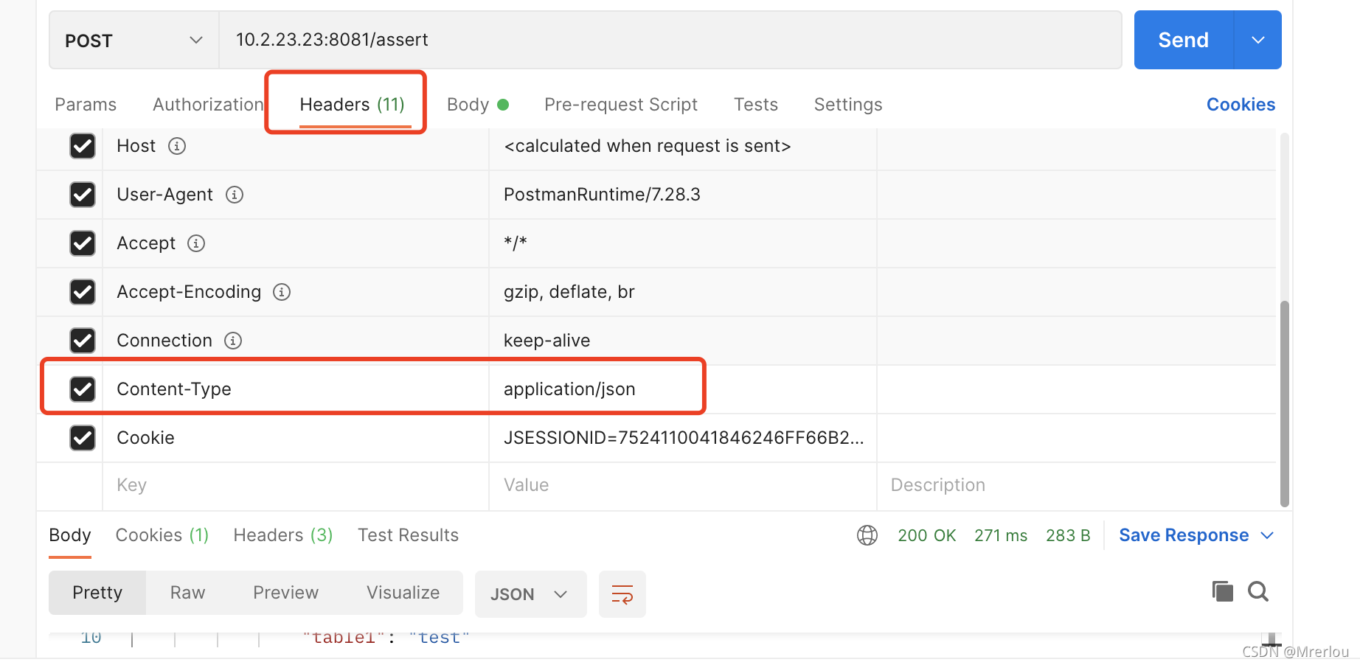Click the Cookie key cell
This screenshot has height=665, width=1360.
tap(296, 438)
